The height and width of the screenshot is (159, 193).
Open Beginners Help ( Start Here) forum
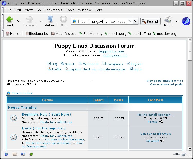click(x=47, y=114)
